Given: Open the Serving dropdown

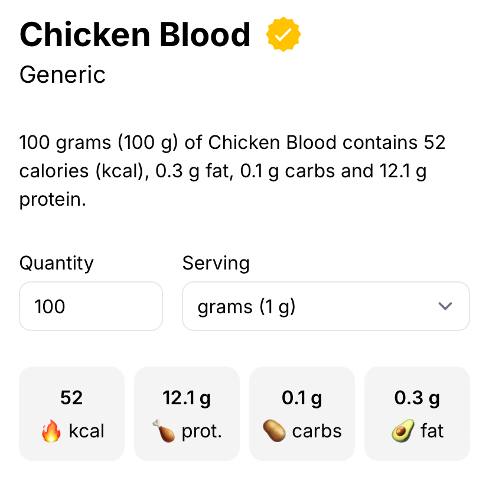Looking at the screenshot, I should coord(326,306).
